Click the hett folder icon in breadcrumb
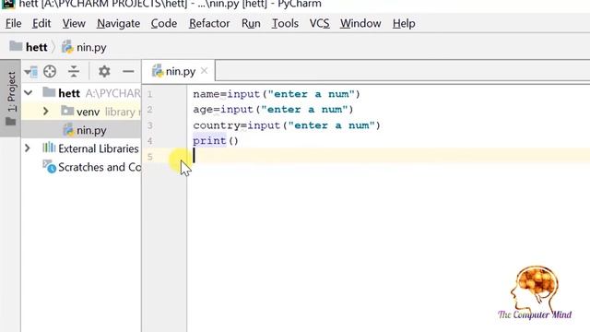Screen dimensions: 590x332 pyautogui.click(x=16, y=46)
